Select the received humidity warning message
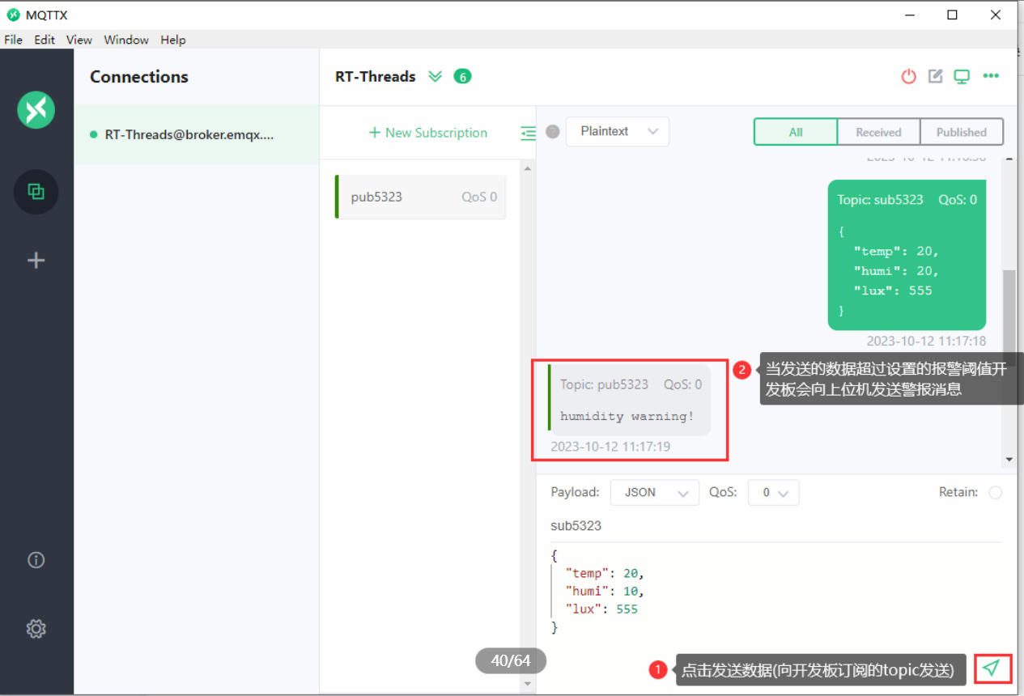 pos(629,400)
